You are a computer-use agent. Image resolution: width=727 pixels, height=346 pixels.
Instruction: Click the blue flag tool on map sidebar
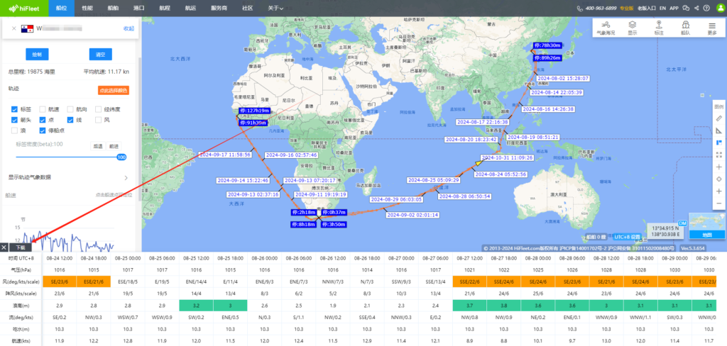[719, 143]
